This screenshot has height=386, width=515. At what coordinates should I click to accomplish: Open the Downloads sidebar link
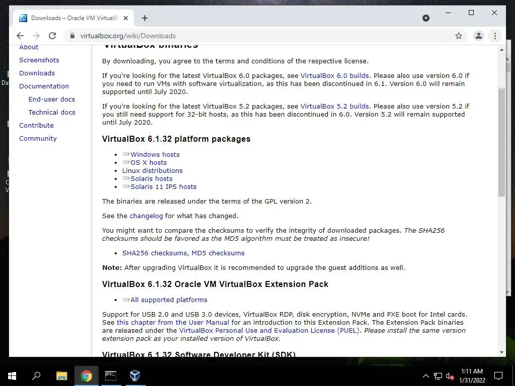coord(37,73)
